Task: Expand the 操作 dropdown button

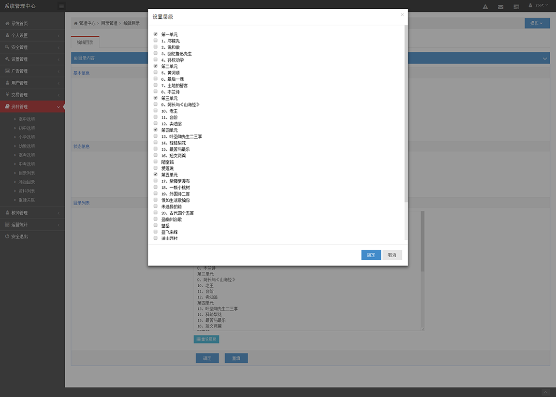Action: pos(537,23)
